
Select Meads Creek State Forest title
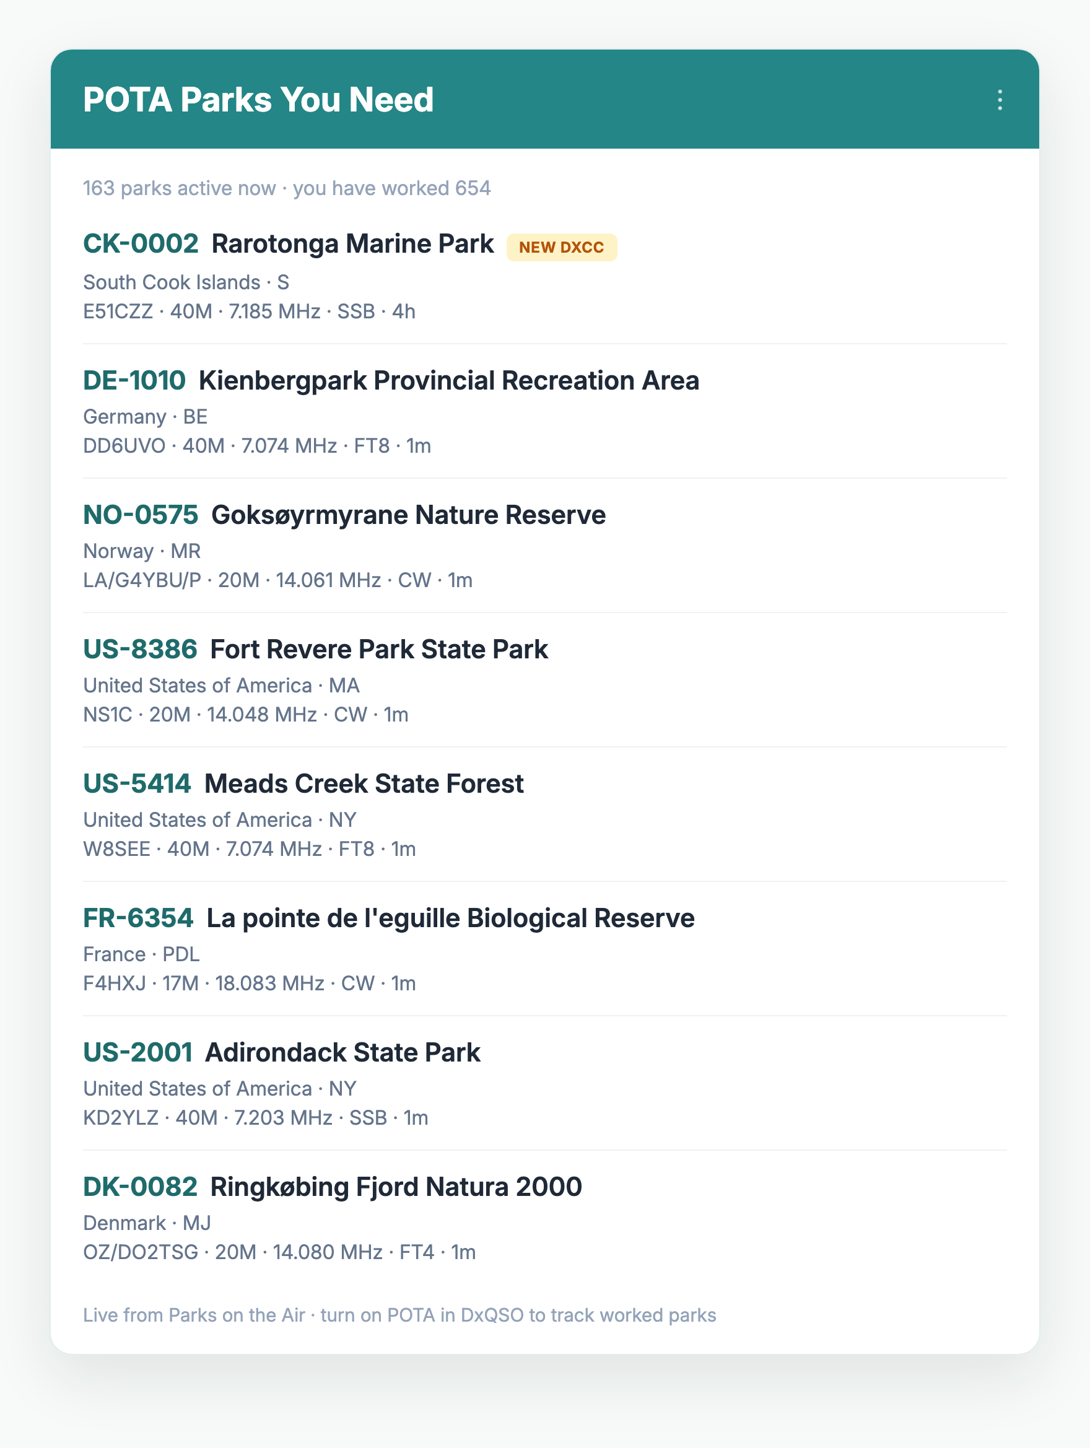coord(364,783)
